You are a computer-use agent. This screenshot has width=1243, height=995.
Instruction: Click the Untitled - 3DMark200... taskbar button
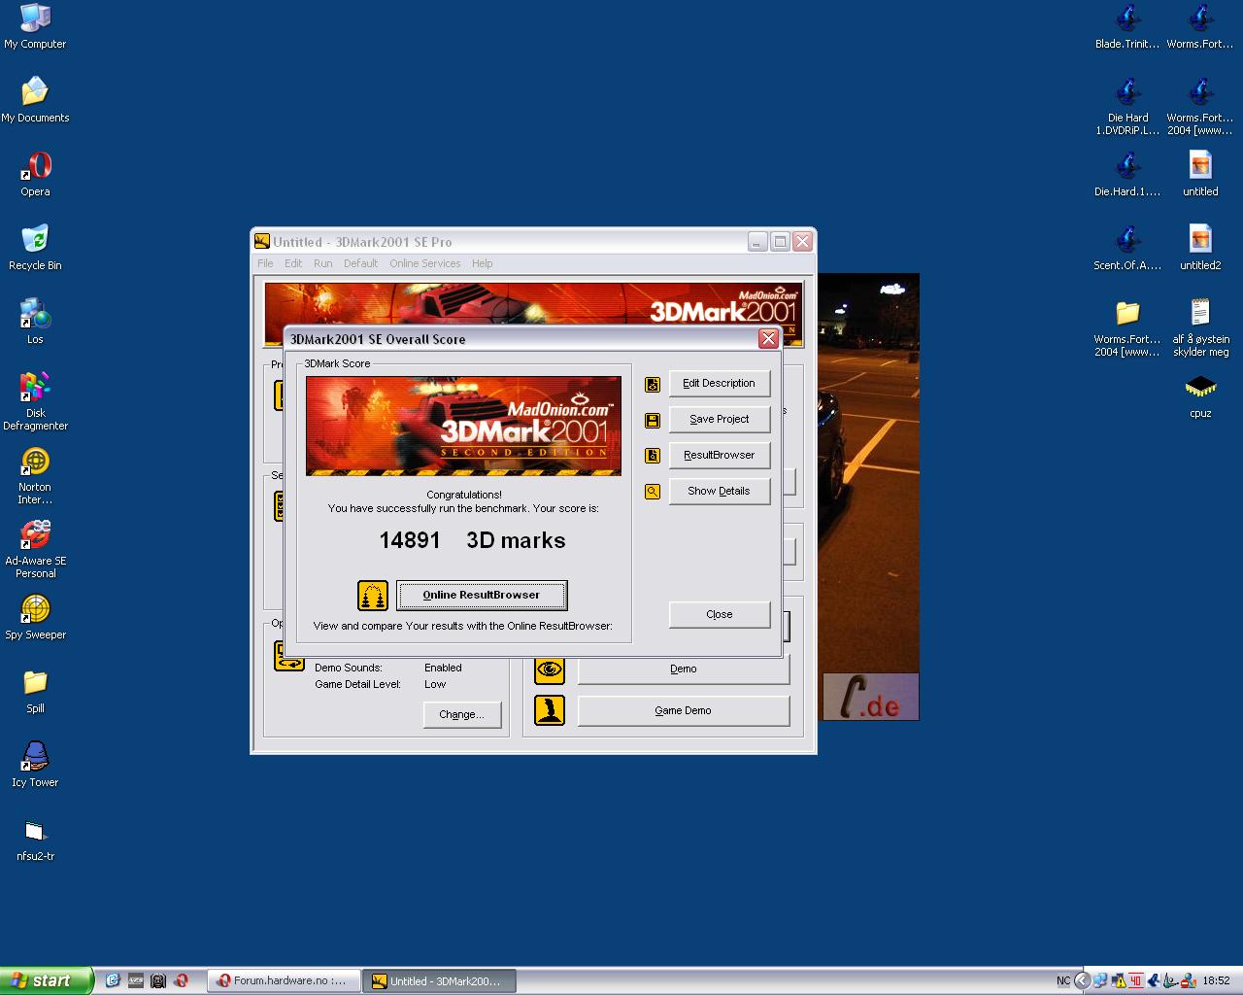pos(439,981)
